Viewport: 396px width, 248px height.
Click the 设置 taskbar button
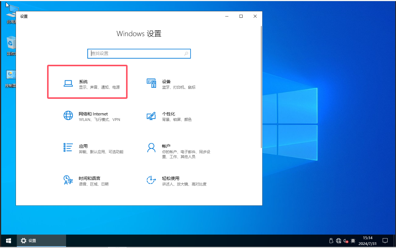(41, 241)
